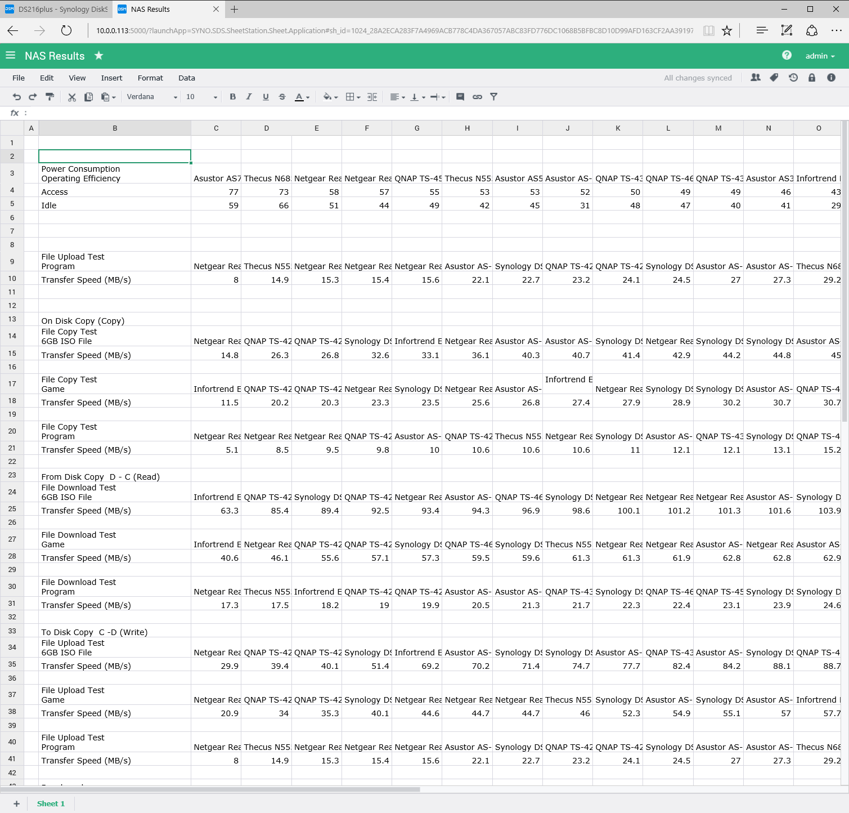This screenshot has height=813, width=849.
Task: Open the View menu
Action: tap(77, 78)
